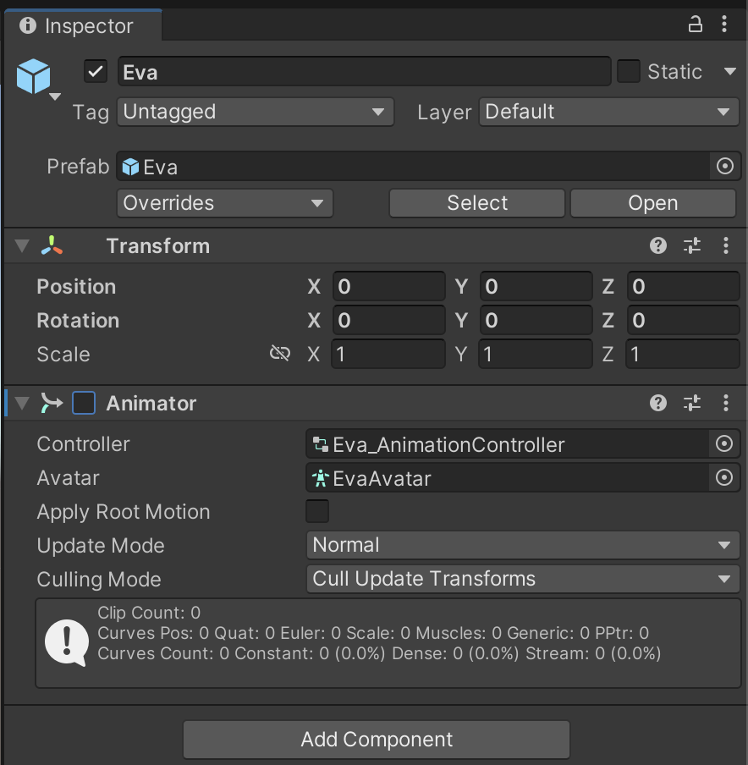This screenshot has width=748, height=765.
Task: Open Culling Mode dropdown
Action: point(522,580)
